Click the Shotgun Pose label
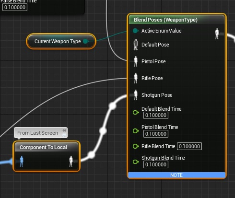235x198 pixels. (x=157, y=95)
